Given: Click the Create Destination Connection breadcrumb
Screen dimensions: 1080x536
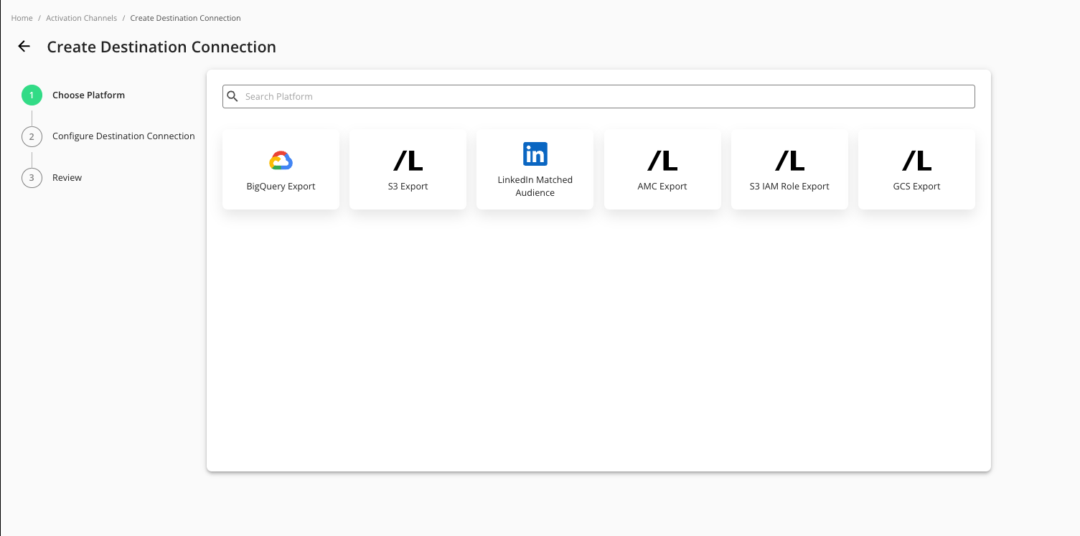Looking at the screenshot, I should pos(185,18).
